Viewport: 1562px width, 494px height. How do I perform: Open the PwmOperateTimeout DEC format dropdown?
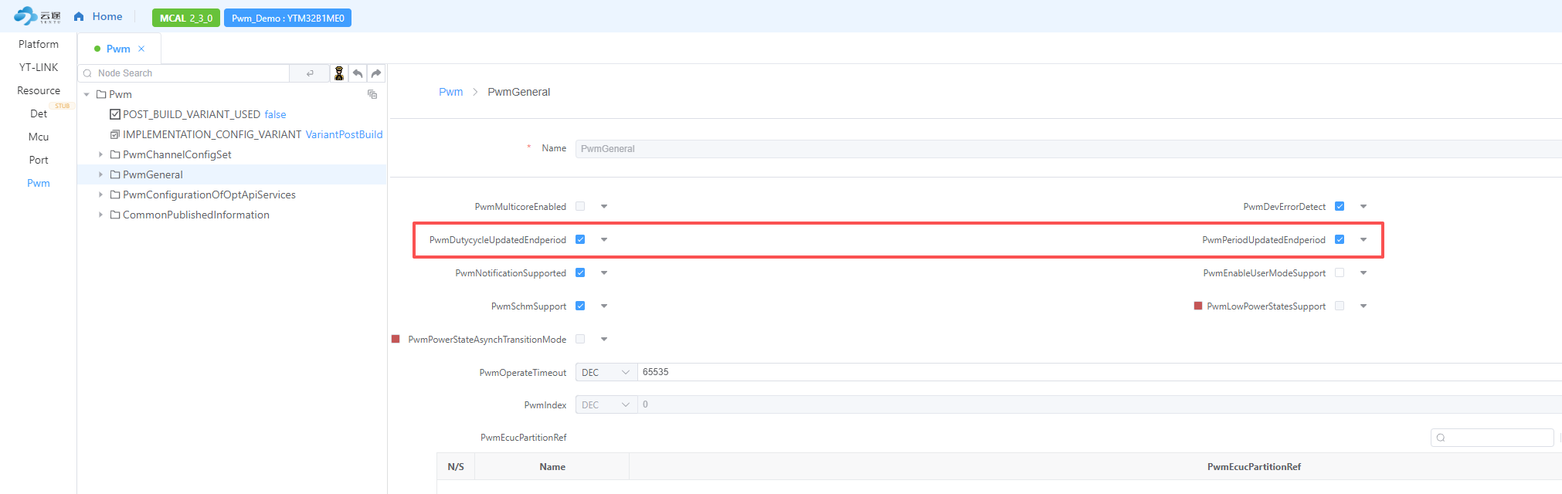click(x=606, y=372)
